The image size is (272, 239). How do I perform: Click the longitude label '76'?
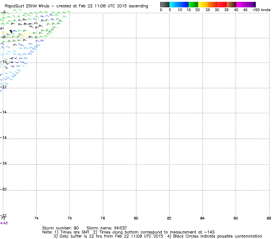pyautogui.click(x=69, y=218)
